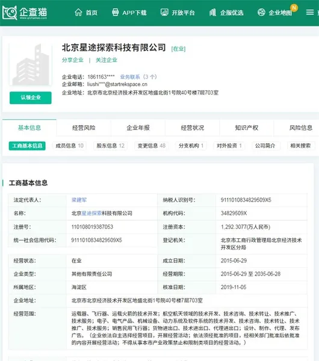The height and width of the screenshot is (361, 319).
Task: Click the 成立日期 value 2015-06-29
Action: click(234, 261)
